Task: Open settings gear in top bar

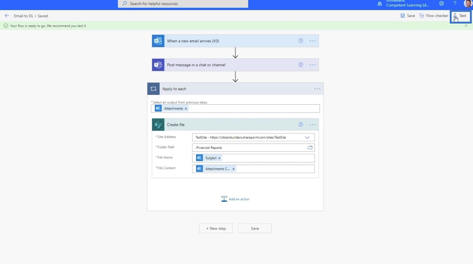Action: pyautogui.click(x=441, y=4)
